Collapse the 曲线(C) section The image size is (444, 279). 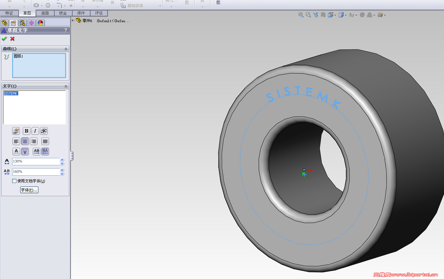pyautogui.click(x=66, y=49)
